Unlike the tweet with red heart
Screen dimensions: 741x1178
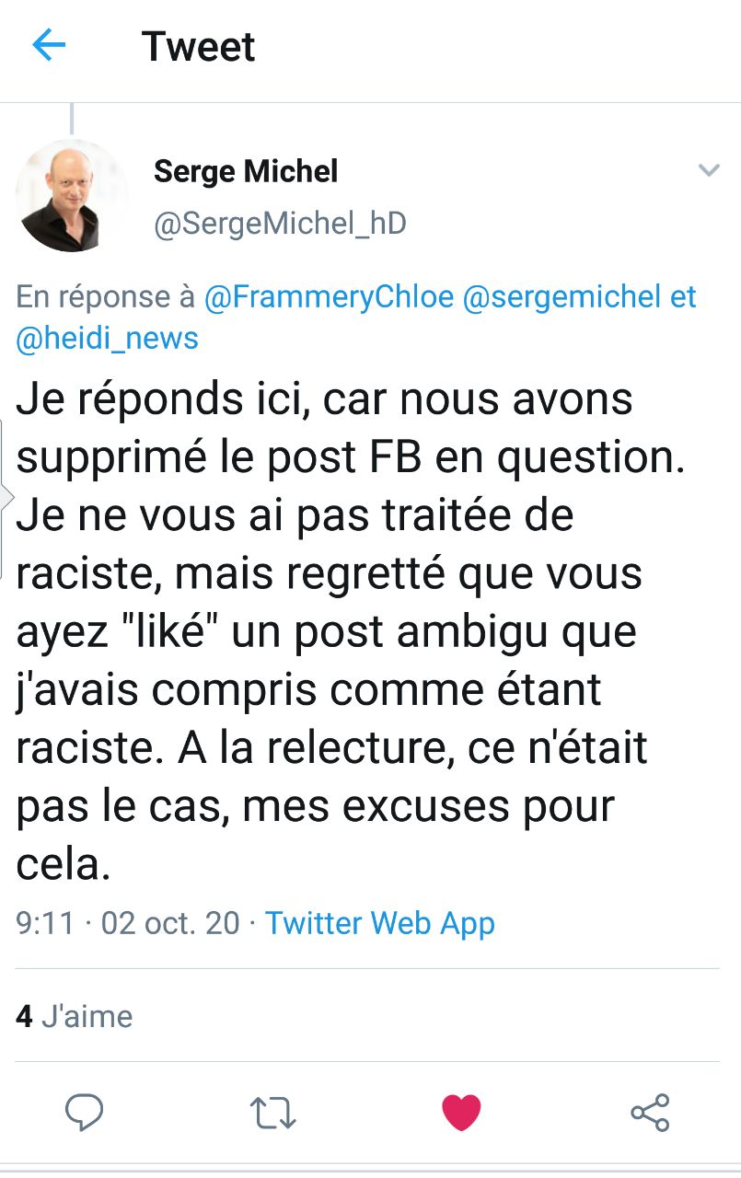click(x=461, y=1113)
